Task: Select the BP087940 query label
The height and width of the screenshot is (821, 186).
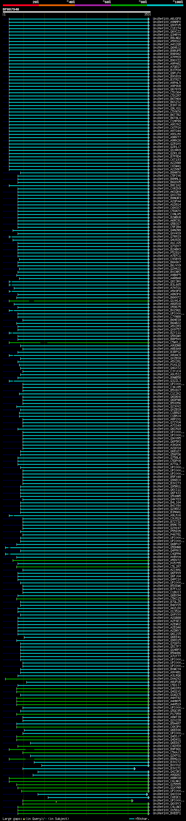Action: click(11, 10)
